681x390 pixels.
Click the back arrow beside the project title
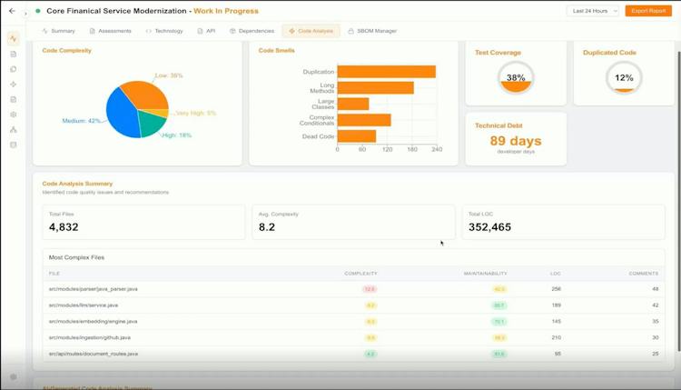tap(12, 11)
